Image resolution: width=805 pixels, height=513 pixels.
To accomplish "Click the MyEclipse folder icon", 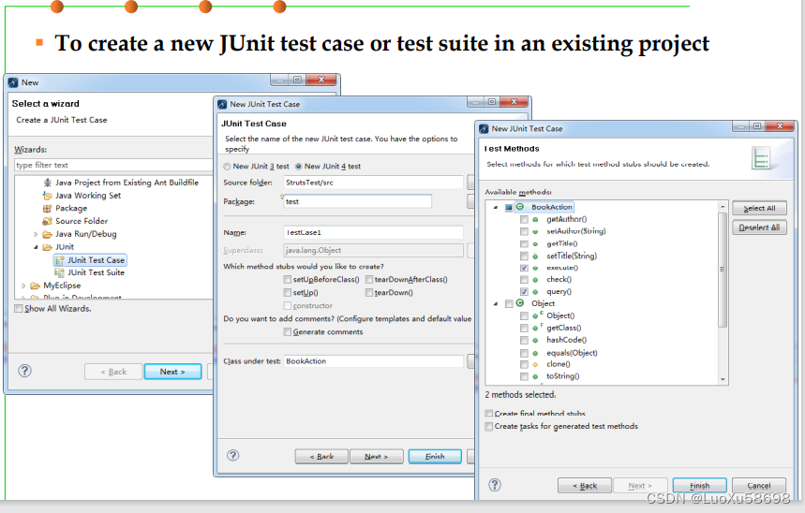I will tap(35, 286).
